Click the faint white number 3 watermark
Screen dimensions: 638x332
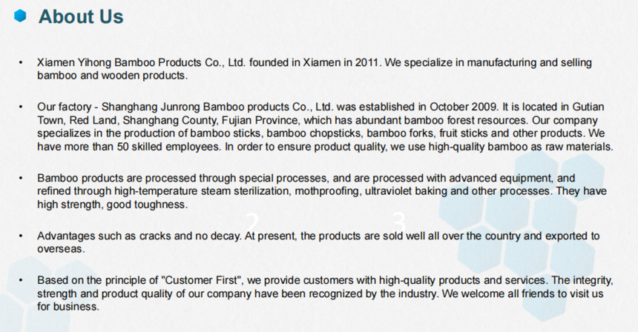tap(400, 222)
